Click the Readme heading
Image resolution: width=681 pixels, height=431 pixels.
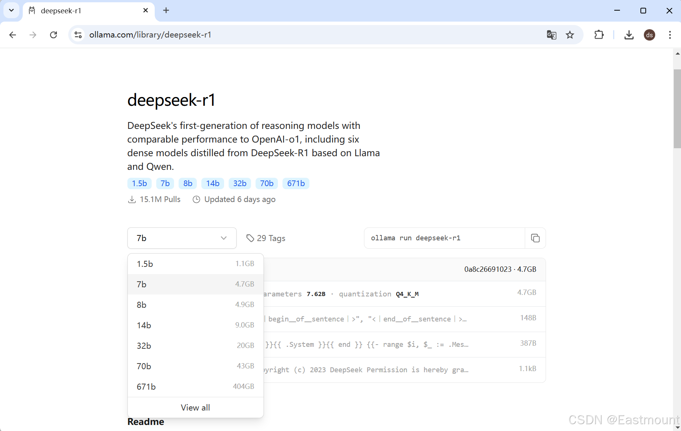pos(146,422)
